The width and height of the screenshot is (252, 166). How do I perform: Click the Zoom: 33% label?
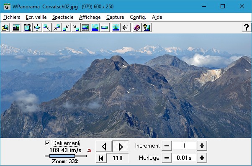65,161
